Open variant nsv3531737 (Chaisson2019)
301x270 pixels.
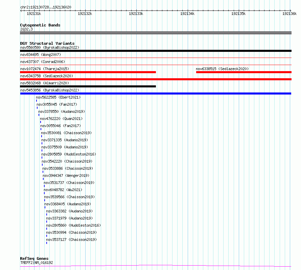[69, 183]
